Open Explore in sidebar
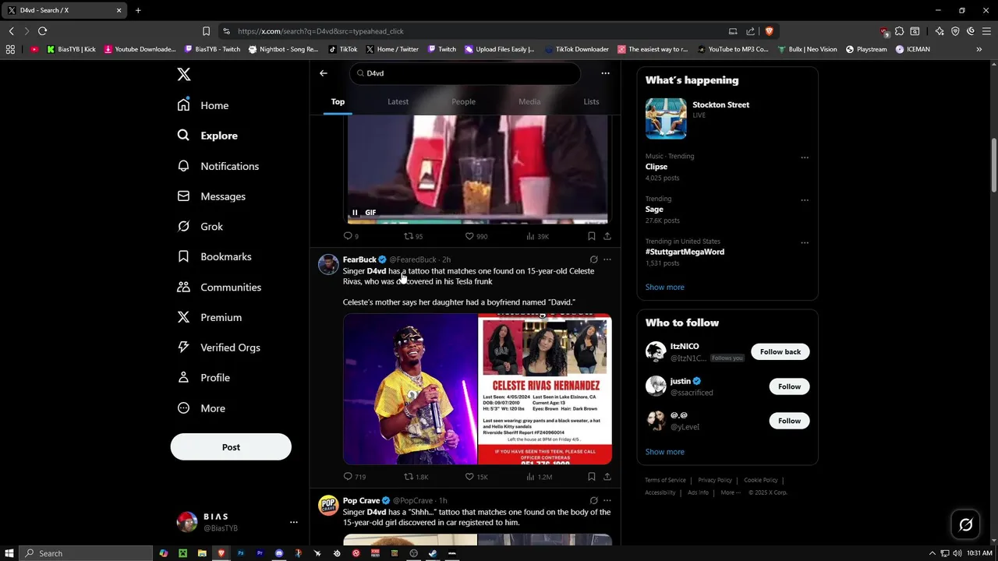This screenshot has width=998, height=561. coord(207,136)
